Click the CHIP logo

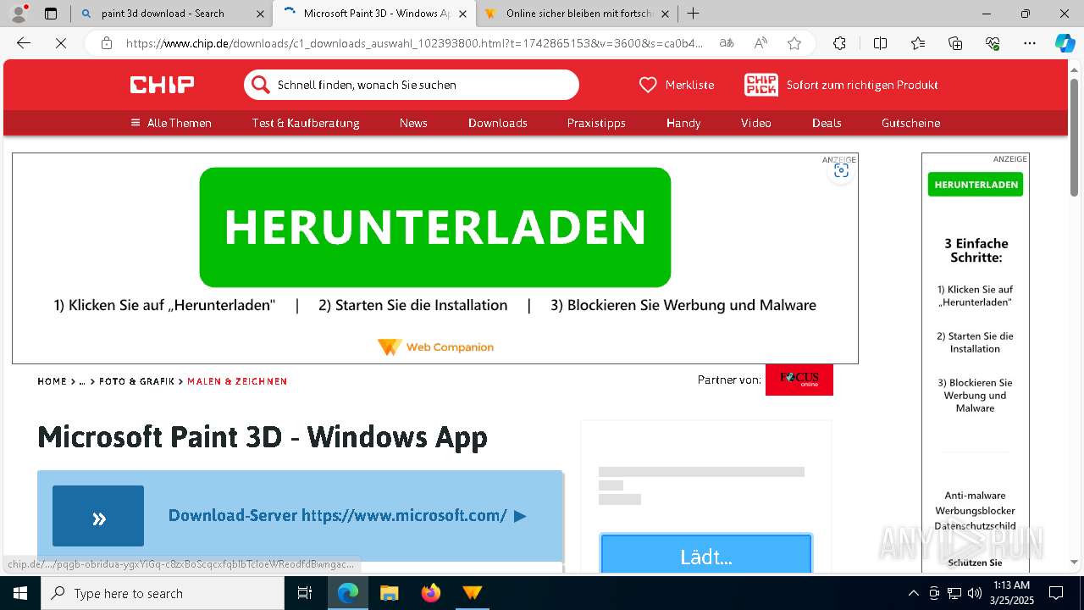[x=162, y=85]
